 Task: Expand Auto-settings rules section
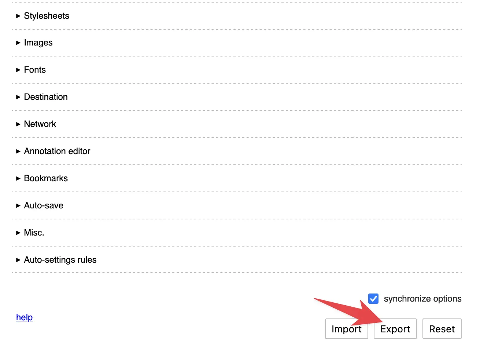[x=60, y=260]
